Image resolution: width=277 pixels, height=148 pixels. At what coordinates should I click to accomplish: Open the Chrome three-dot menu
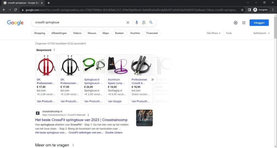(x=273, y=10)
